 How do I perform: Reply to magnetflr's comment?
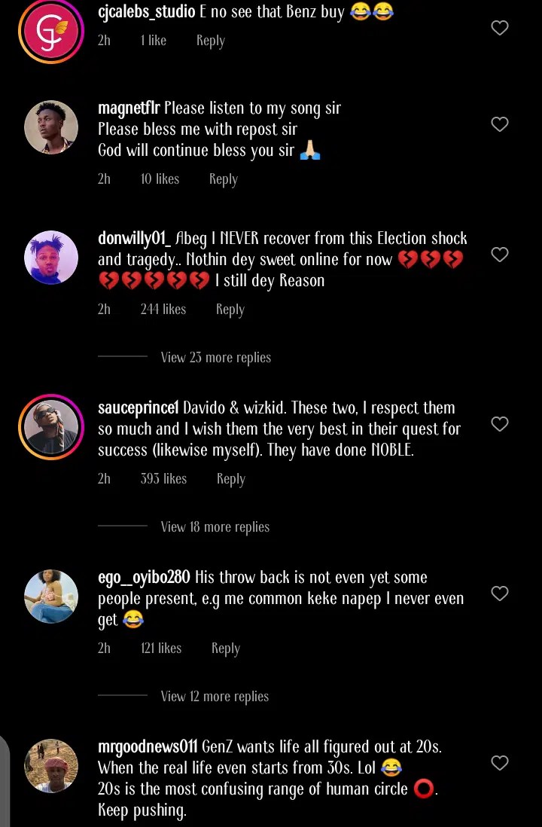point(223,179)
